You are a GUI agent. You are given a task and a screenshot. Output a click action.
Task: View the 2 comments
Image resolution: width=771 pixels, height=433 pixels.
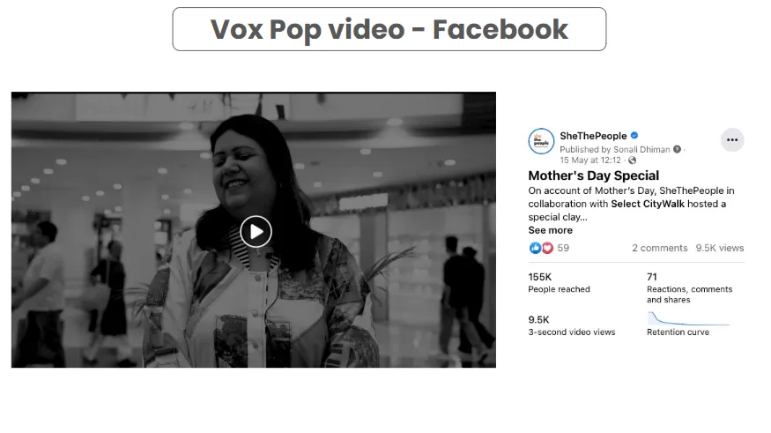(659, 248)
